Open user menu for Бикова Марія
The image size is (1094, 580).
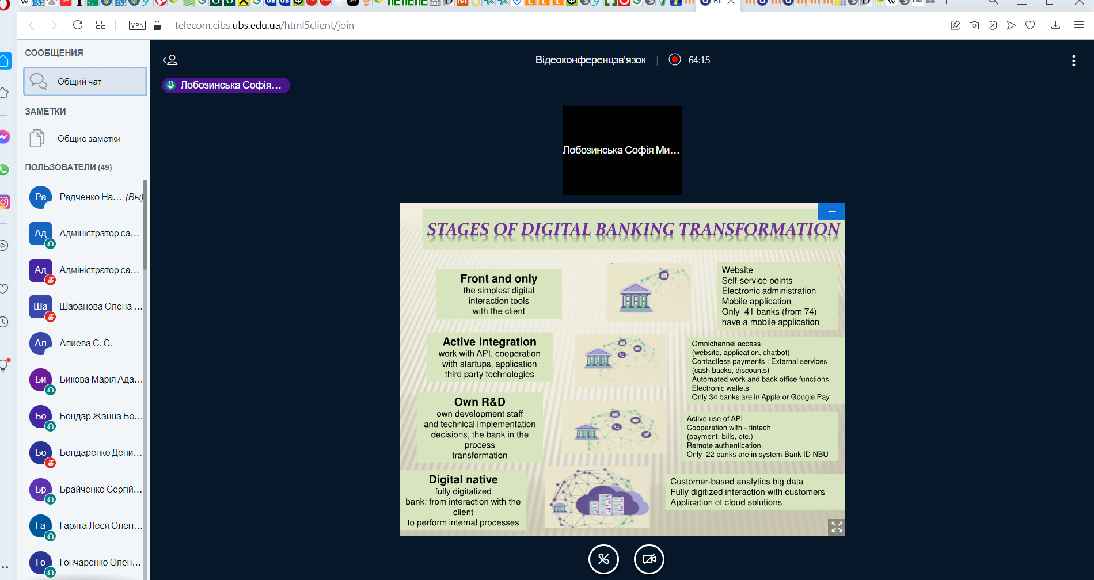(85, 380)
